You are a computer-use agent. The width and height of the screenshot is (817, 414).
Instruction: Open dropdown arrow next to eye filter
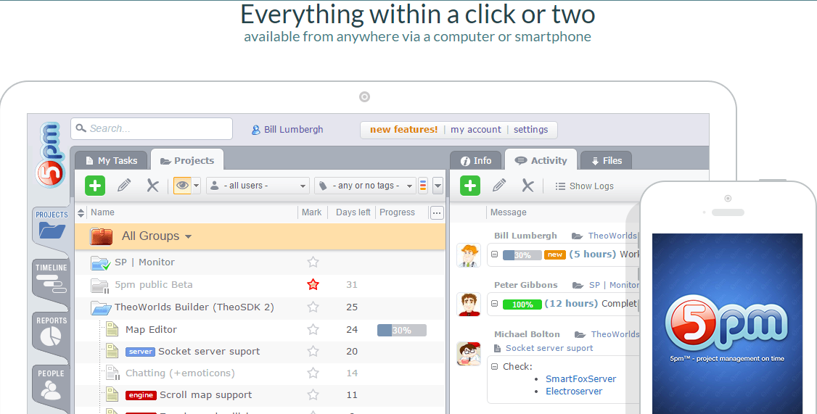pos(197,186)
